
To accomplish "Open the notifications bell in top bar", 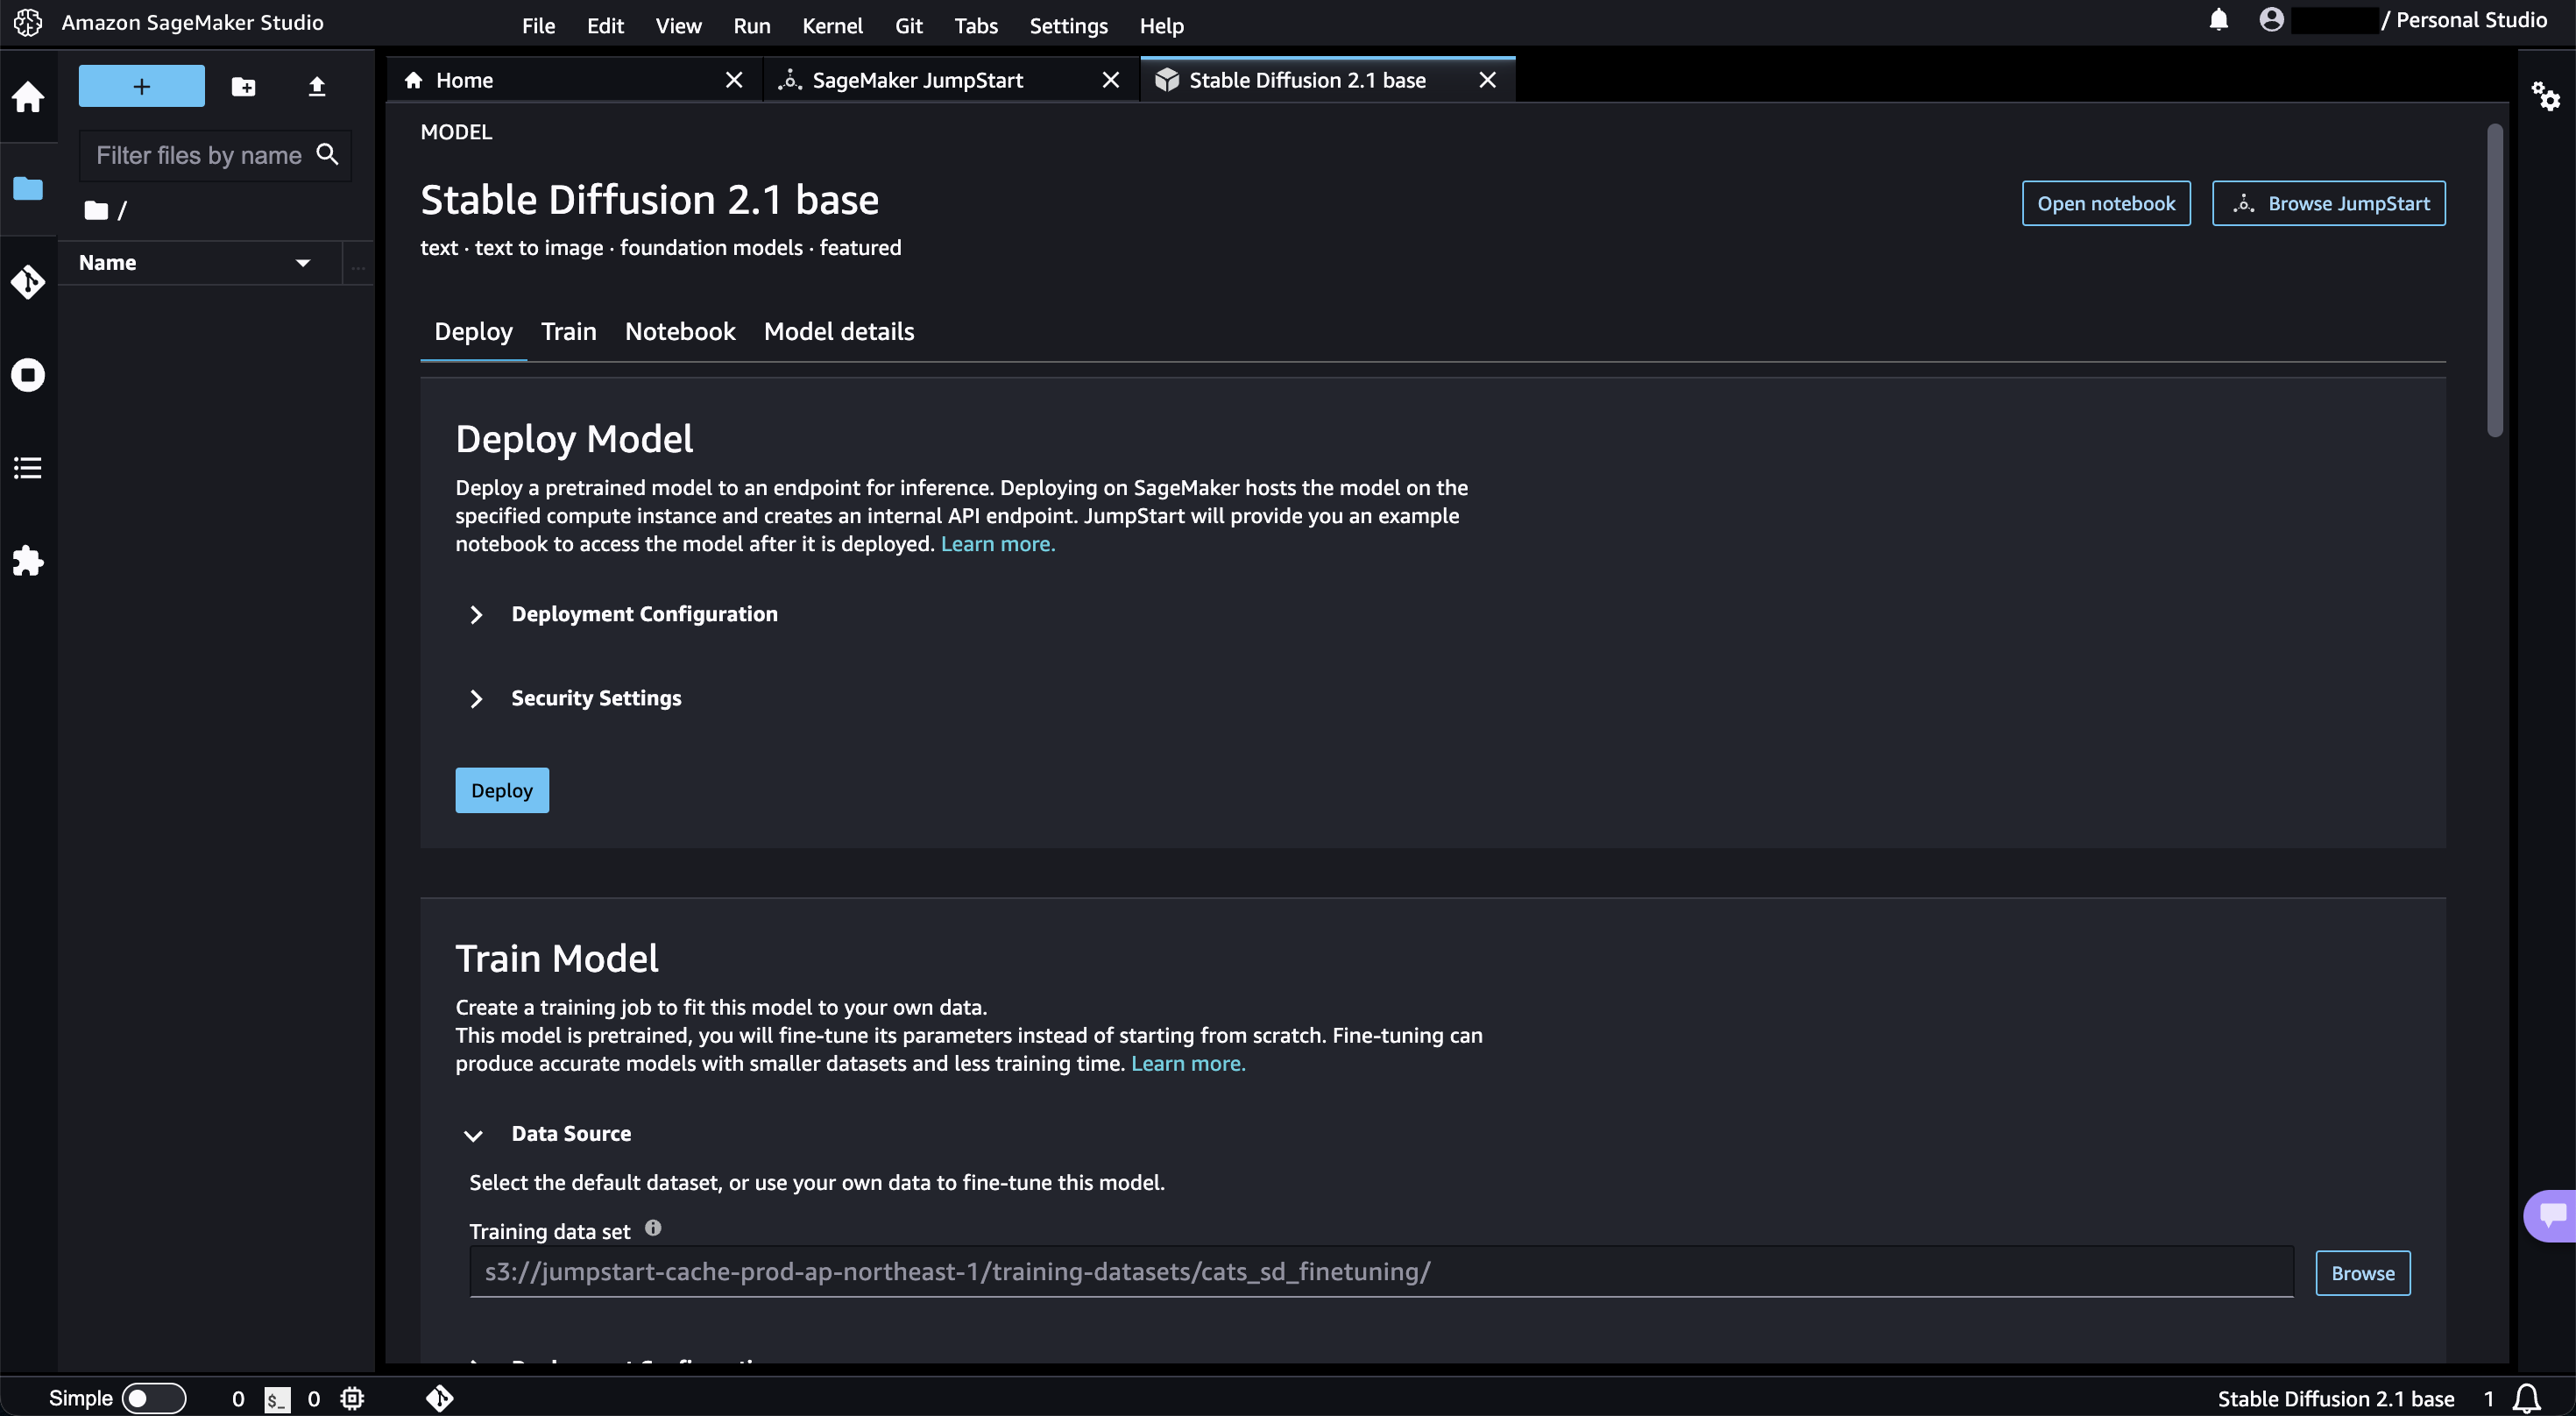I will [x=2219, y=20].
